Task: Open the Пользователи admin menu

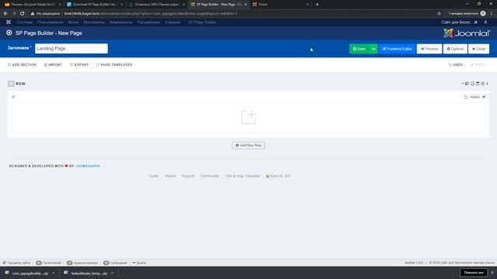Action: coord(50,22)
